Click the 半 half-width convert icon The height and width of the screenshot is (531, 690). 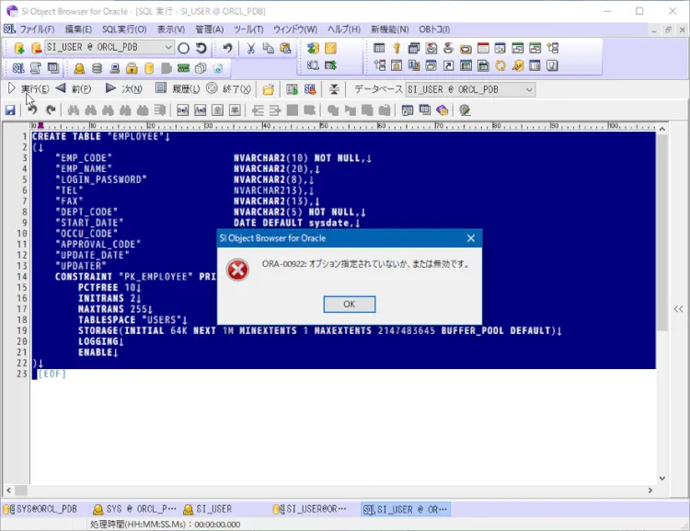pos(235,110)
